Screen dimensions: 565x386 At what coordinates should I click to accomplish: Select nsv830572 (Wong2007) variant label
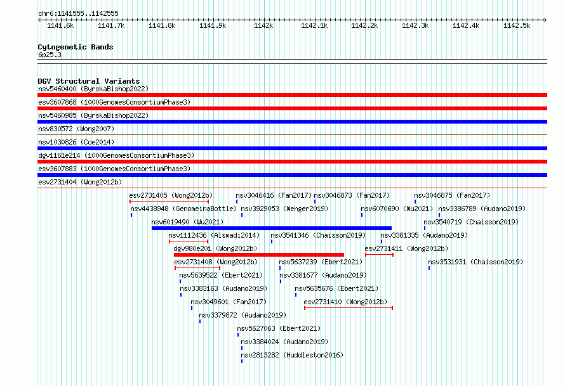coord(76,129)
